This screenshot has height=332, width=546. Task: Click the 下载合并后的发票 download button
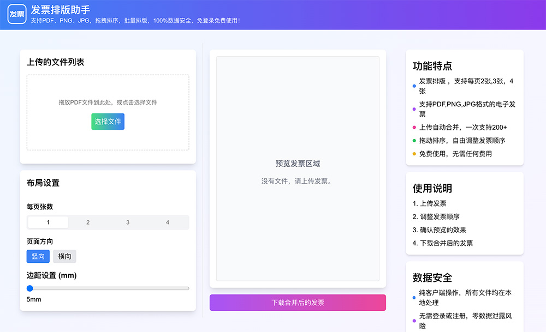click(298, 303)
